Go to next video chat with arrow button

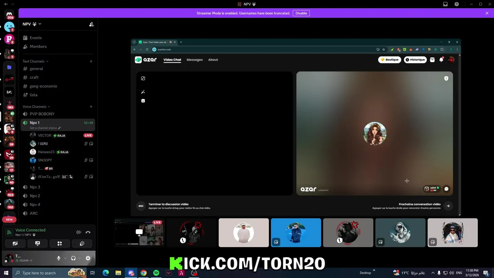[x=448, y=206]
